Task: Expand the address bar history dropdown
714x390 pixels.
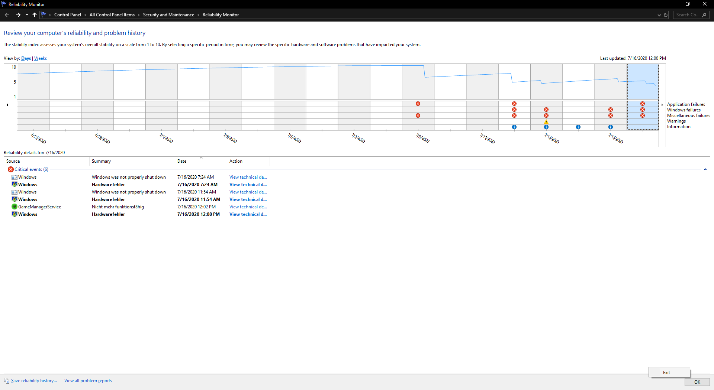Action: pyautogui.click(x=659, y=15)
